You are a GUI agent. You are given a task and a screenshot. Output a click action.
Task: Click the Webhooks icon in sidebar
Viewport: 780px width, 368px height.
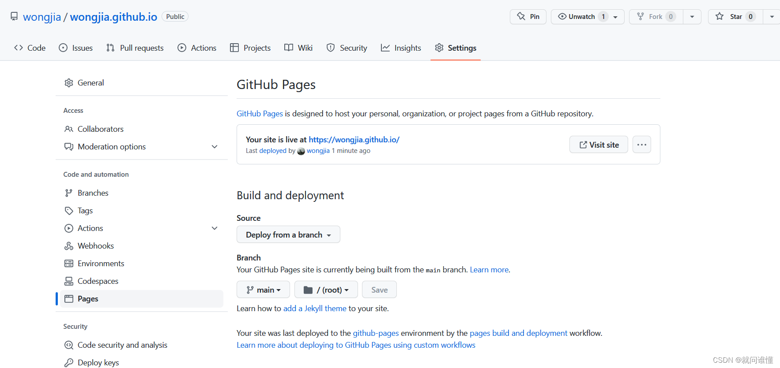point(69,246)
